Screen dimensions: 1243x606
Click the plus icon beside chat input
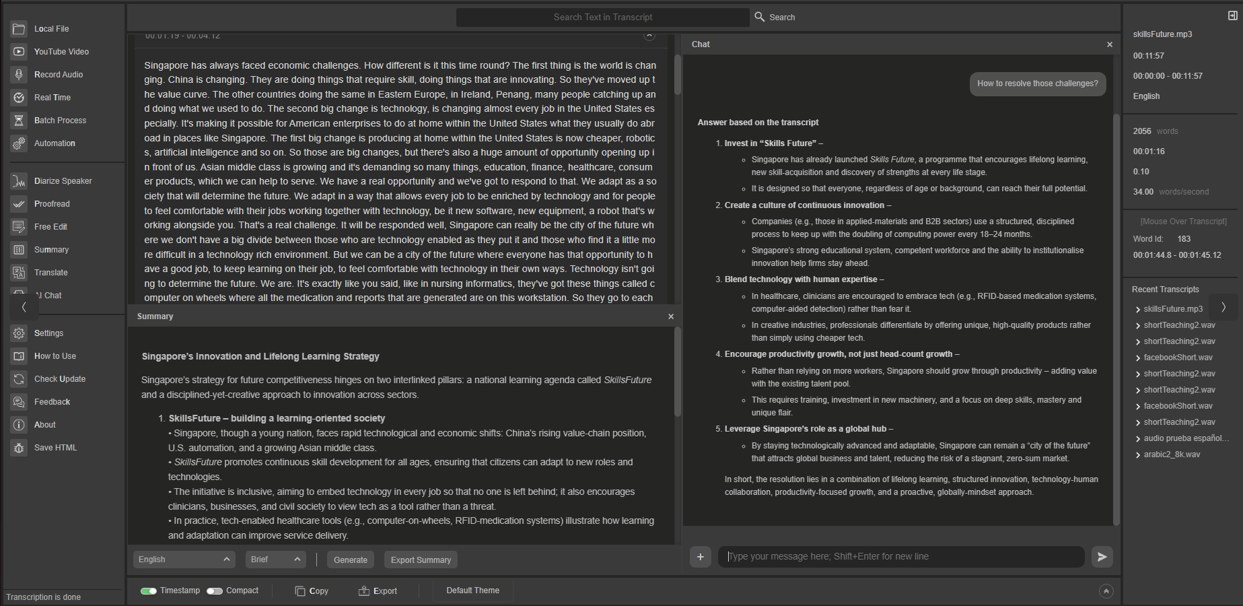click(x=701, y=557)
